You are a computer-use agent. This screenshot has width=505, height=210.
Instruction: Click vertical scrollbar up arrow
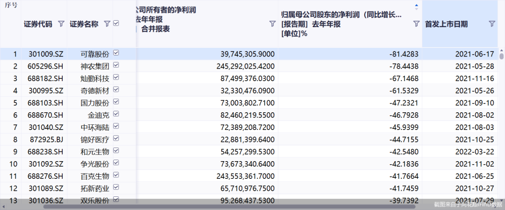tap(501, 50)
